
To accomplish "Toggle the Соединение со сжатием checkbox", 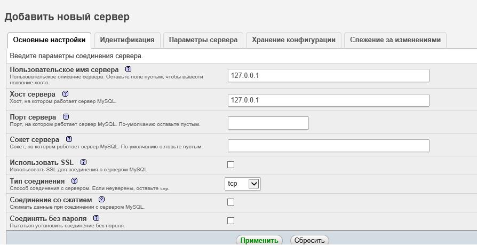I will coord(231,202).
